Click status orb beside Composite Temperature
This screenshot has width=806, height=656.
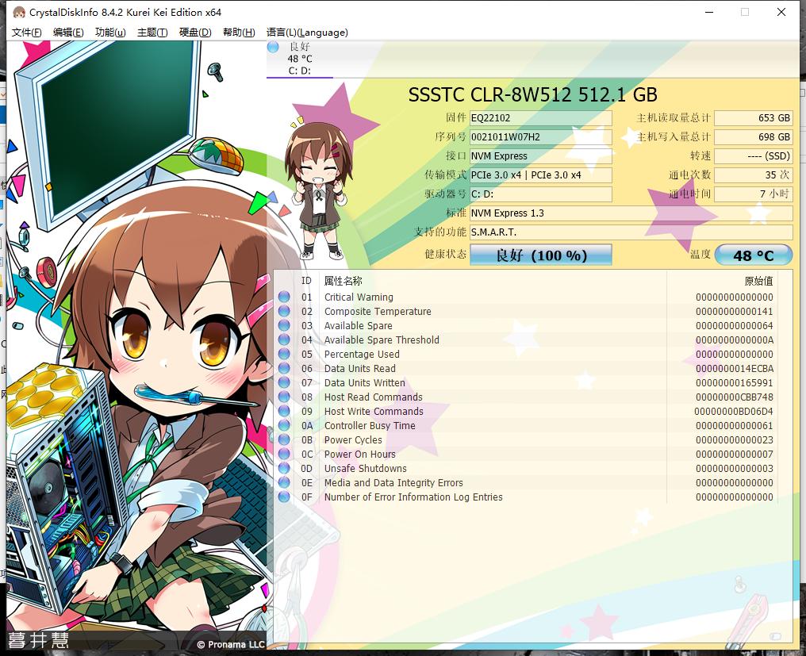284,312
